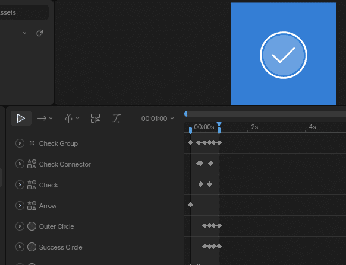Open the 00:01:00 timecode dropdown
The width and height of the screenshot is (346, 265).
(158, 119)
